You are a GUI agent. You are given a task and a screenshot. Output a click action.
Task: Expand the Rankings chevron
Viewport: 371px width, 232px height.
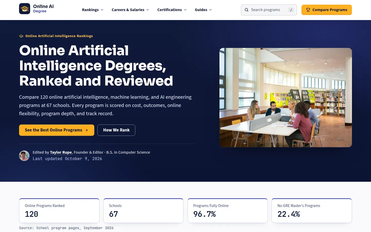click(x=102, y=10)
